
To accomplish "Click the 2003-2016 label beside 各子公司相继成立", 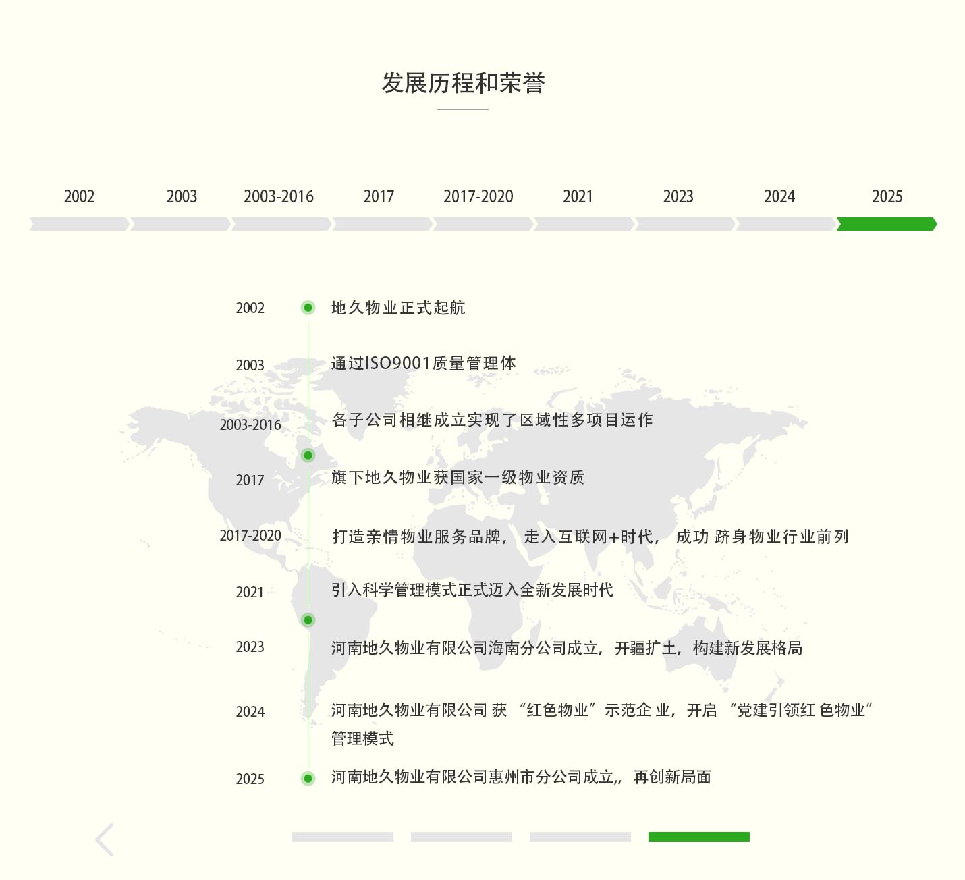I will 250,425.
